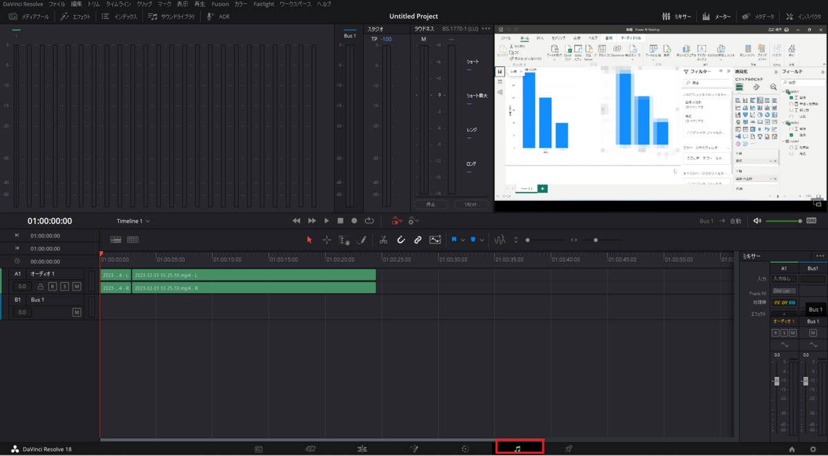The width and height of the screenshot is (828, 456).
Task: Pick the pencil automation tool
Action: point(362,239)
